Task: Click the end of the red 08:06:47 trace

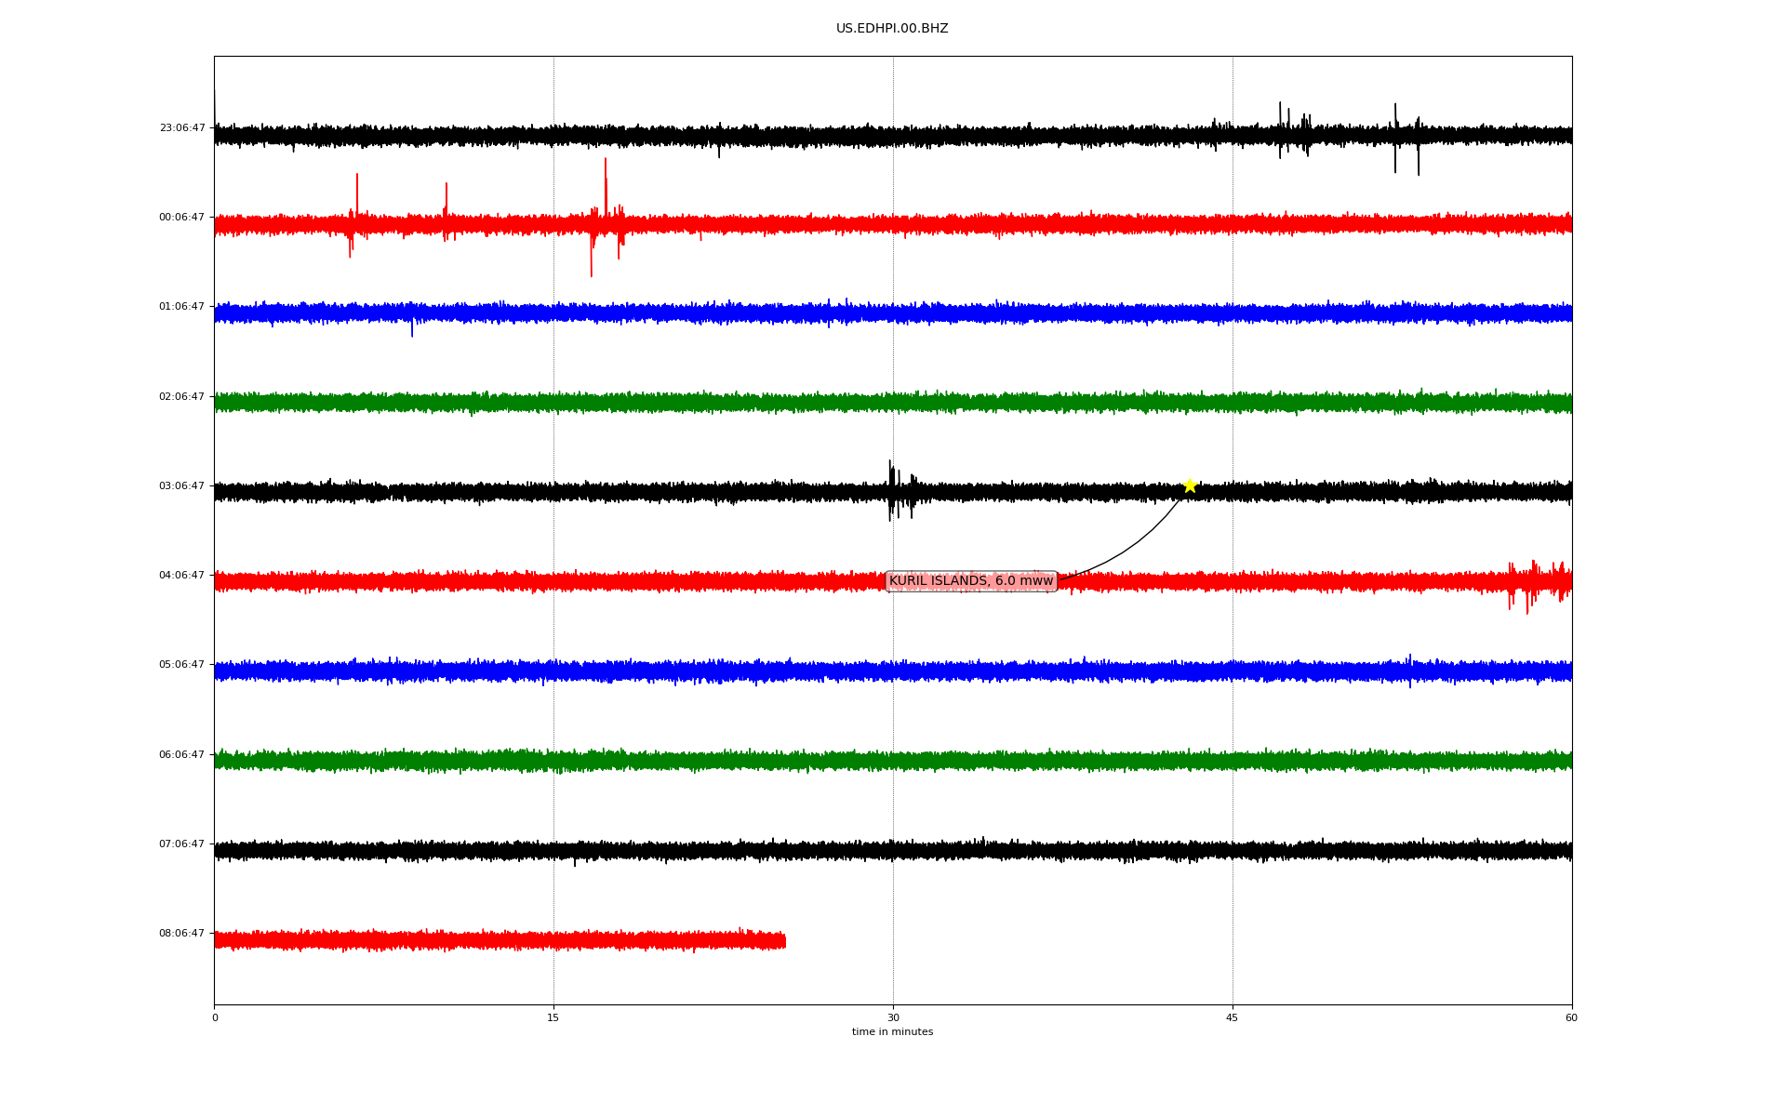Action: tap(784, 941)
